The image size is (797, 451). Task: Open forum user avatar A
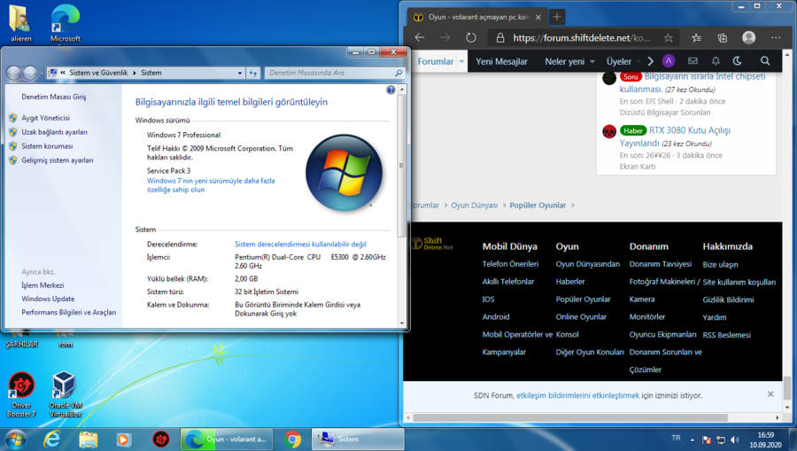point(669,61)
